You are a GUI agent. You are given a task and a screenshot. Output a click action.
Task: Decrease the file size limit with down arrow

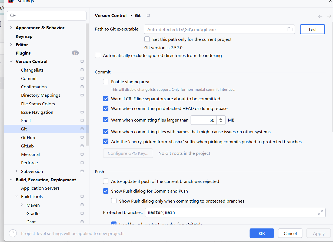pos(221,122)
